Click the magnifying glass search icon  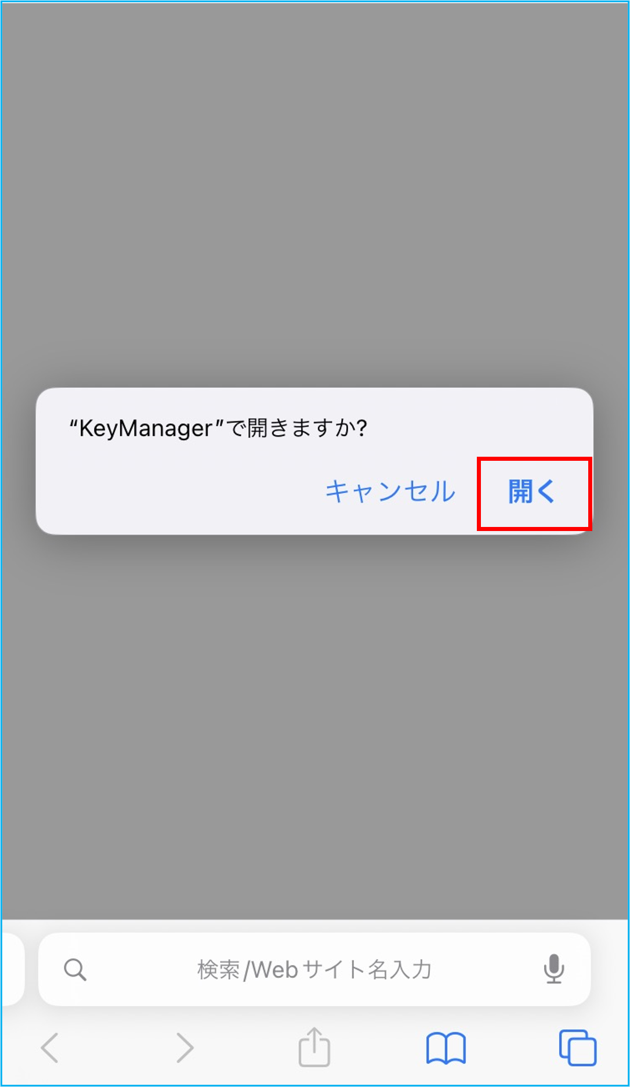point(75,969)
